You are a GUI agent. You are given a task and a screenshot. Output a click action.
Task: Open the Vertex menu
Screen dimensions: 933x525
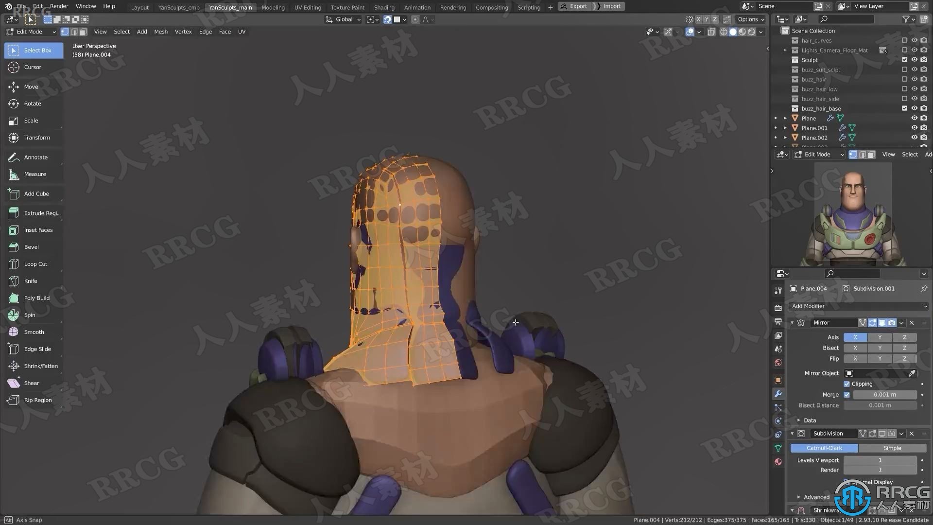[x=183, y=32]
